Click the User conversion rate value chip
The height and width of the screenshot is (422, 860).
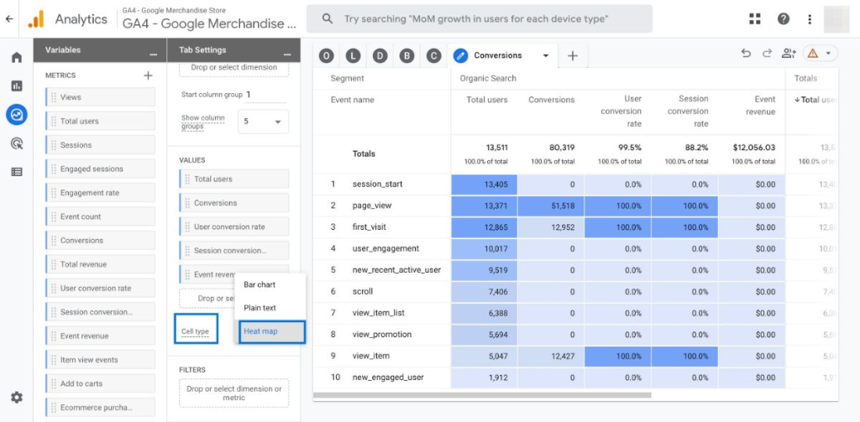(x=234, y=227)
